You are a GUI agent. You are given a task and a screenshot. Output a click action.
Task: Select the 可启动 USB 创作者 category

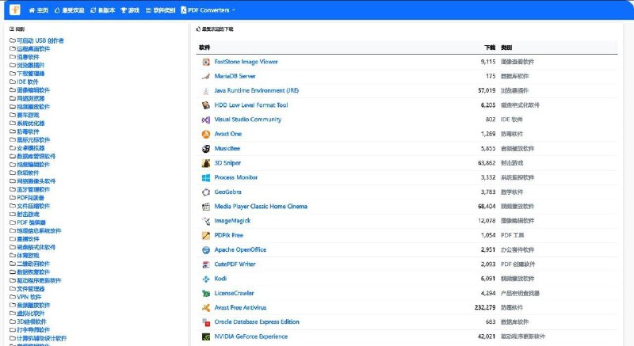pyautogui.click(x=40, y=40)
